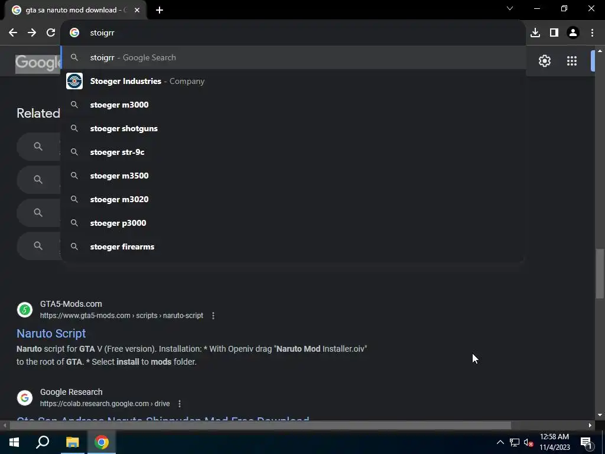
Task: Open Google quick settings gear
Action: [544, 61]
